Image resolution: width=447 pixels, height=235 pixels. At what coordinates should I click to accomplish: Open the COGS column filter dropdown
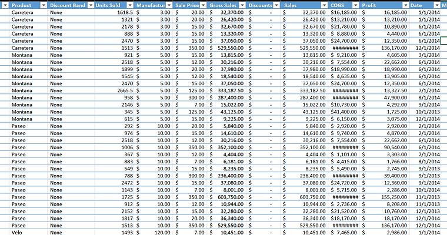[x=355, y=5]
